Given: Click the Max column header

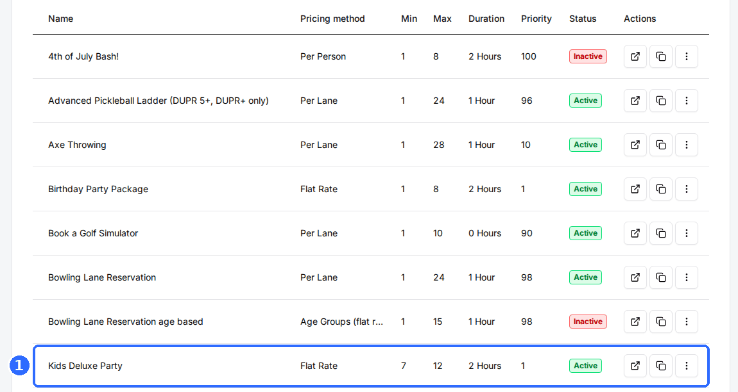Looking at the screenshot, I should pos(442,19).
